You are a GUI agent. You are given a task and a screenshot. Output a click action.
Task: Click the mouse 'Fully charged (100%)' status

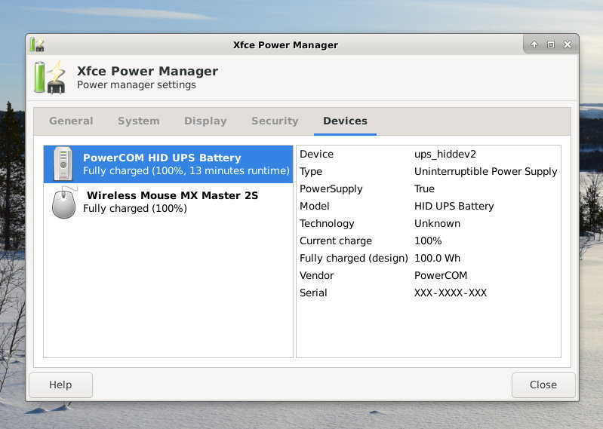(135, 209)
